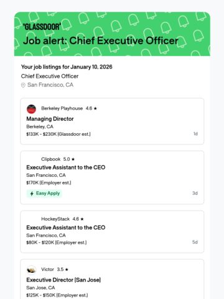Click the star beside Berkeley Playhouse rating
This screenshot has width=224, height=299.
coord(95,108)
